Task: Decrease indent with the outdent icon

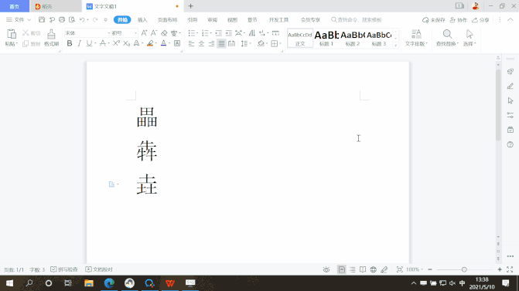Action: pyautogui.click(x=218, y=32)
